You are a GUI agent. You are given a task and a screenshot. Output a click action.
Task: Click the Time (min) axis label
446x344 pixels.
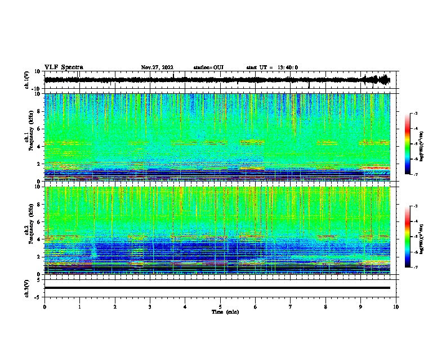[225, 312]
